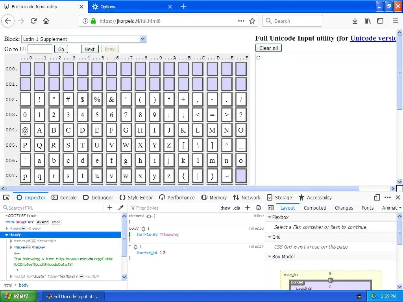Toggle the three-pane inspector layout icon

click(x=271, y=208)
